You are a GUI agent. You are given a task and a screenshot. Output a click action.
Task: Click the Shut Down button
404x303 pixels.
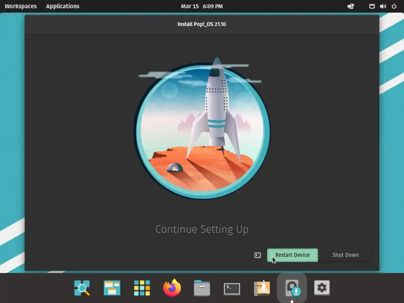click(346, 255)
